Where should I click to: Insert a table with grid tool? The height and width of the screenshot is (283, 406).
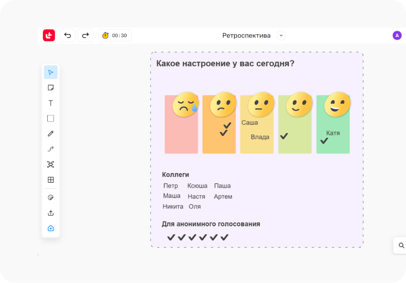(51, 180)
